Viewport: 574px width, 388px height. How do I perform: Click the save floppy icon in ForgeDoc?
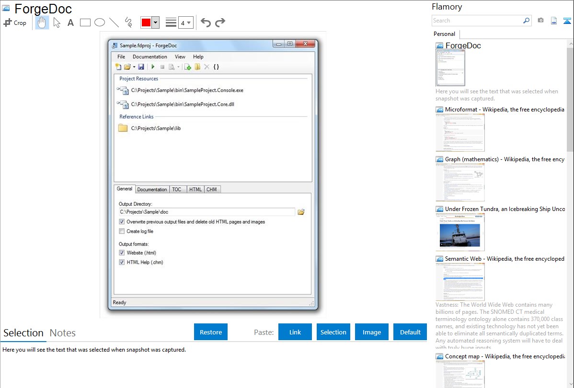[141, 67]
